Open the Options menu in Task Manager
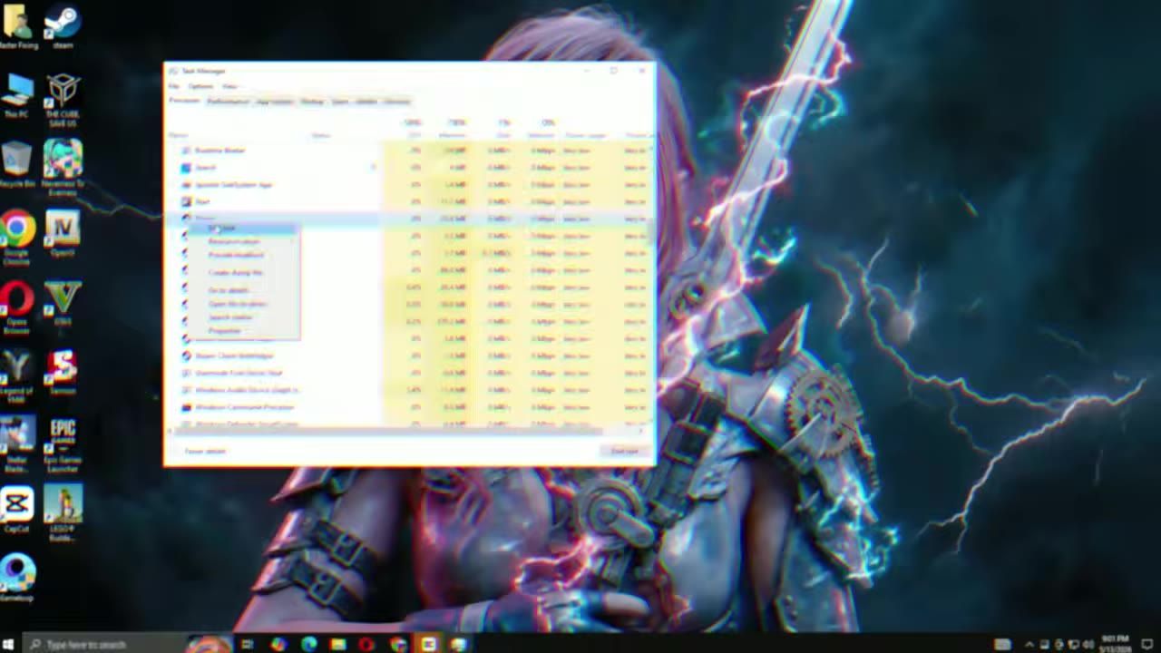 pyautogui.click(x=200, y=86)
